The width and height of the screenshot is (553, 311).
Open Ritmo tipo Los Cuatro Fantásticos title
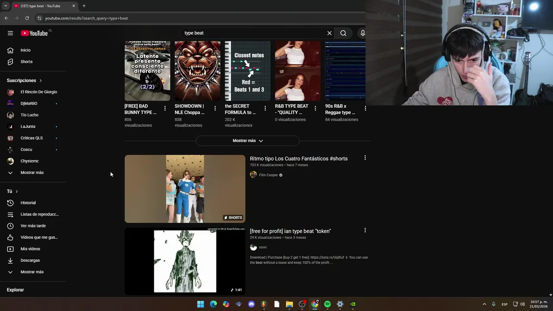tap(299, 159)
